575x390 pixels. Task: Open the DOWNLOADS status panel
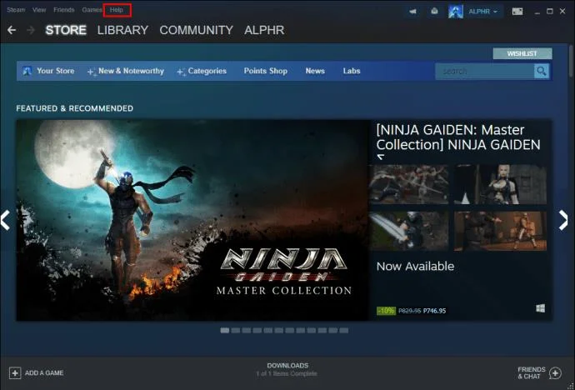[x=287, y=369]
